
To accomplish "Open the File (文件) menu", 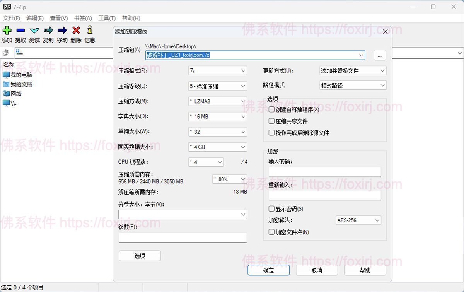I will (12, 18).
